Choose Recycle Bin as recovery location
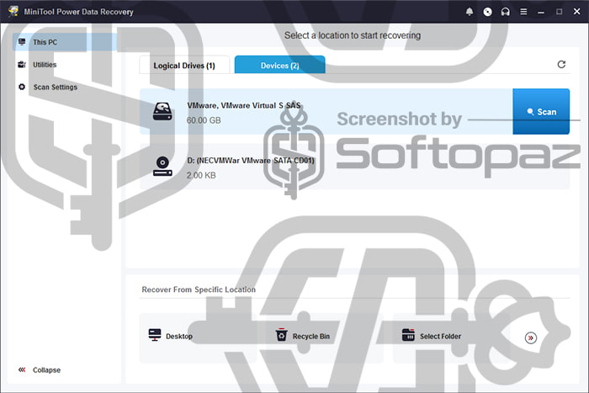The width and height of the screenshot is (589, 393). point(325,337)
